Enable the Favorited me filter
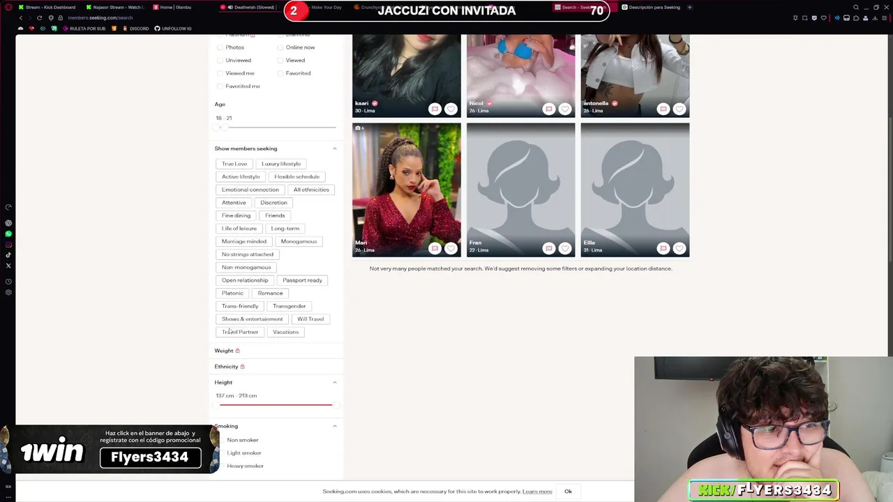Image resolution: width=893 pixels, height=502 pixels. tap(220, 86)
